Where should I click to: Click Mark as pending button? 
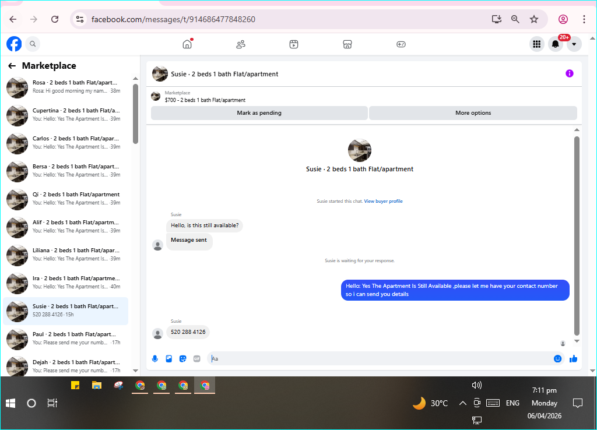(259, 113)
